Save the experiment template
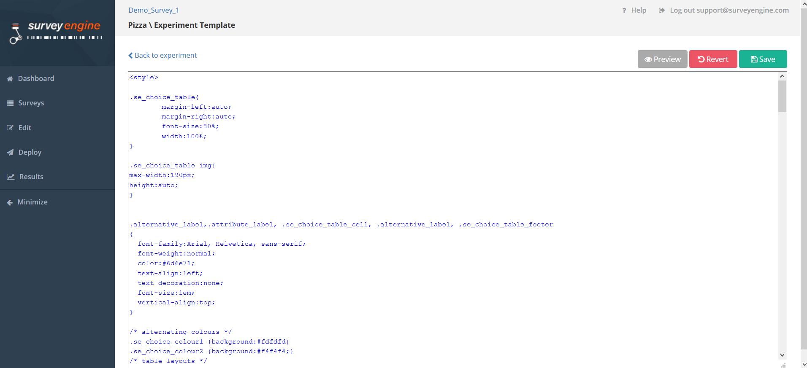Viewport: 807px width, 368px height. (x=763, y=59)
